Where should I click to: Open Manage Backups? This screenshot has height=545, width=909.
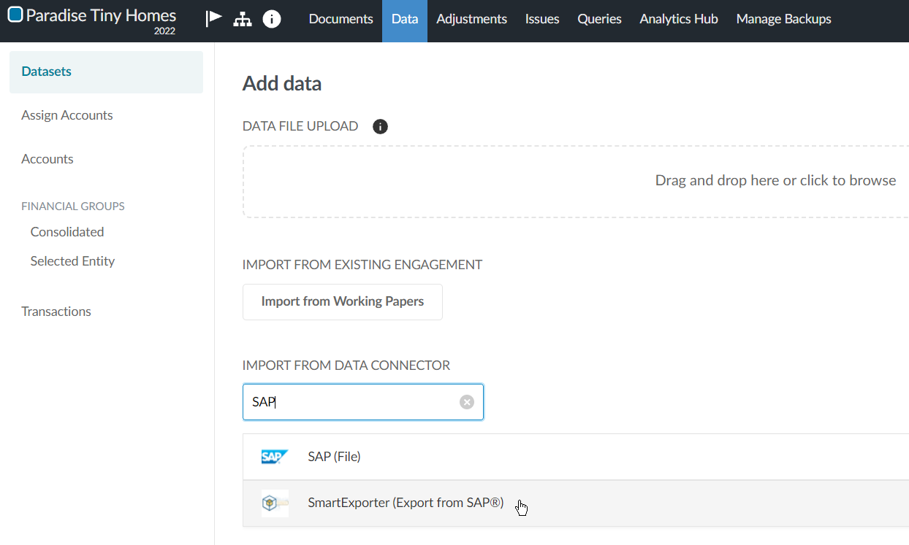point(783,20)
